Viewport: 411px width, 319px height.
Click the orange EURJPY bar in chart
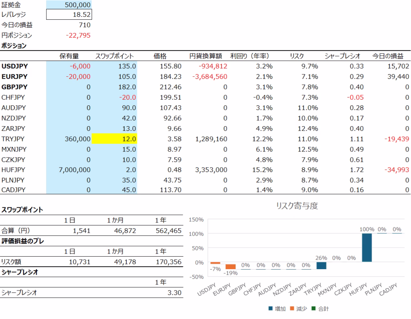(230, 267)
